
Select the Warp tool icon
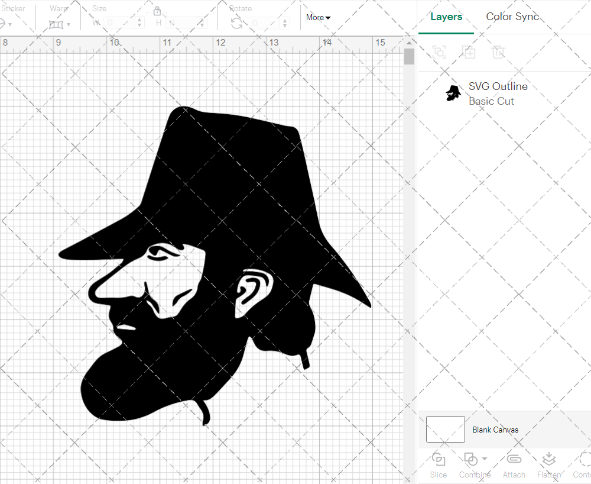pyautogui.click(x=56, y=24)
